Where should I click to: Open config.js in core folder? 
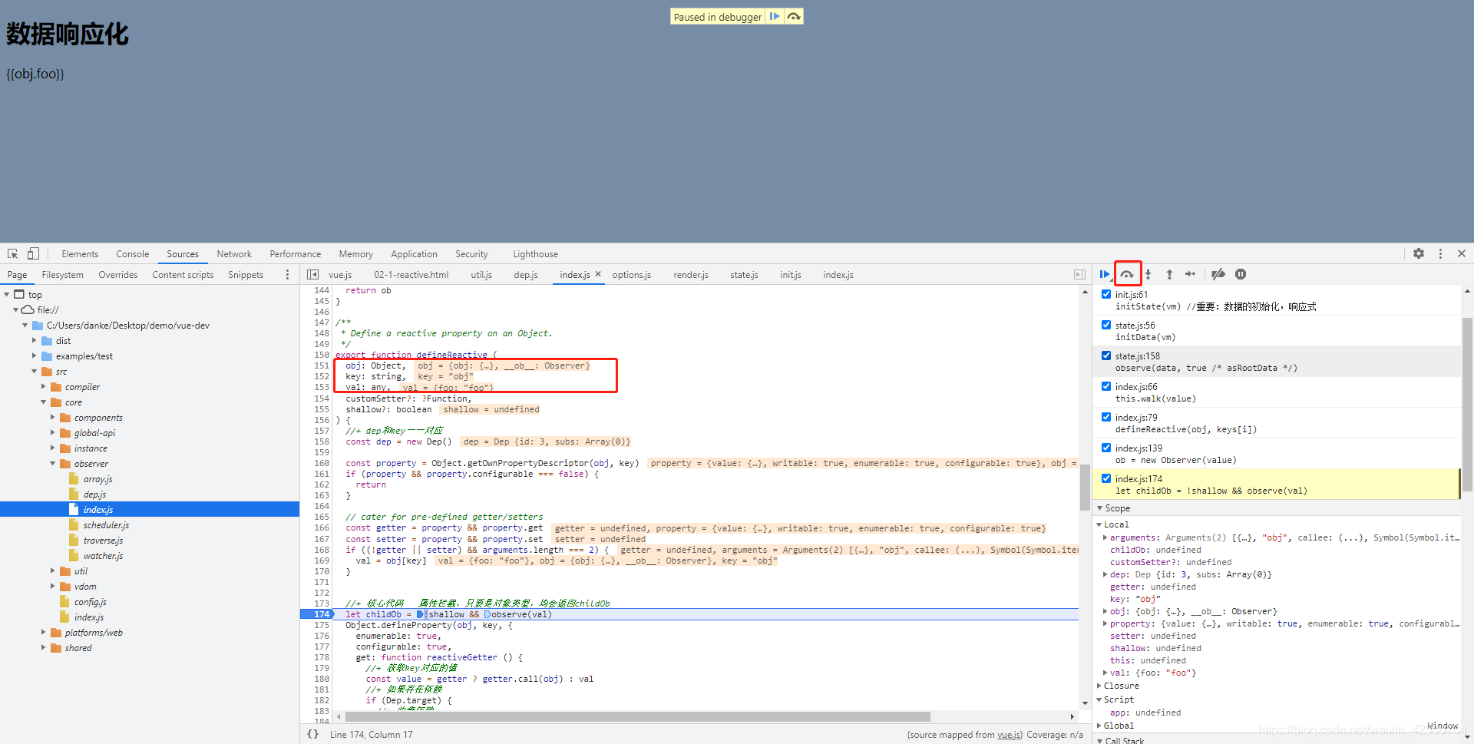pos(90,602)
